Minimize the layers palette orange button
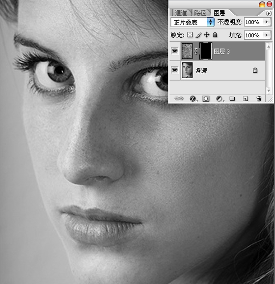This screenshot has height=284, width=275. (x=262, y=4)
